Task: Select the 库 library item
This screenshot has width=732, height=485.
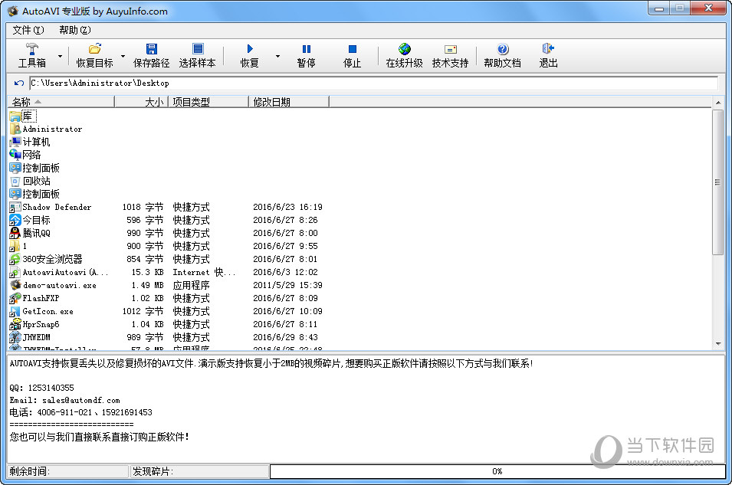Action: point(23,116)
